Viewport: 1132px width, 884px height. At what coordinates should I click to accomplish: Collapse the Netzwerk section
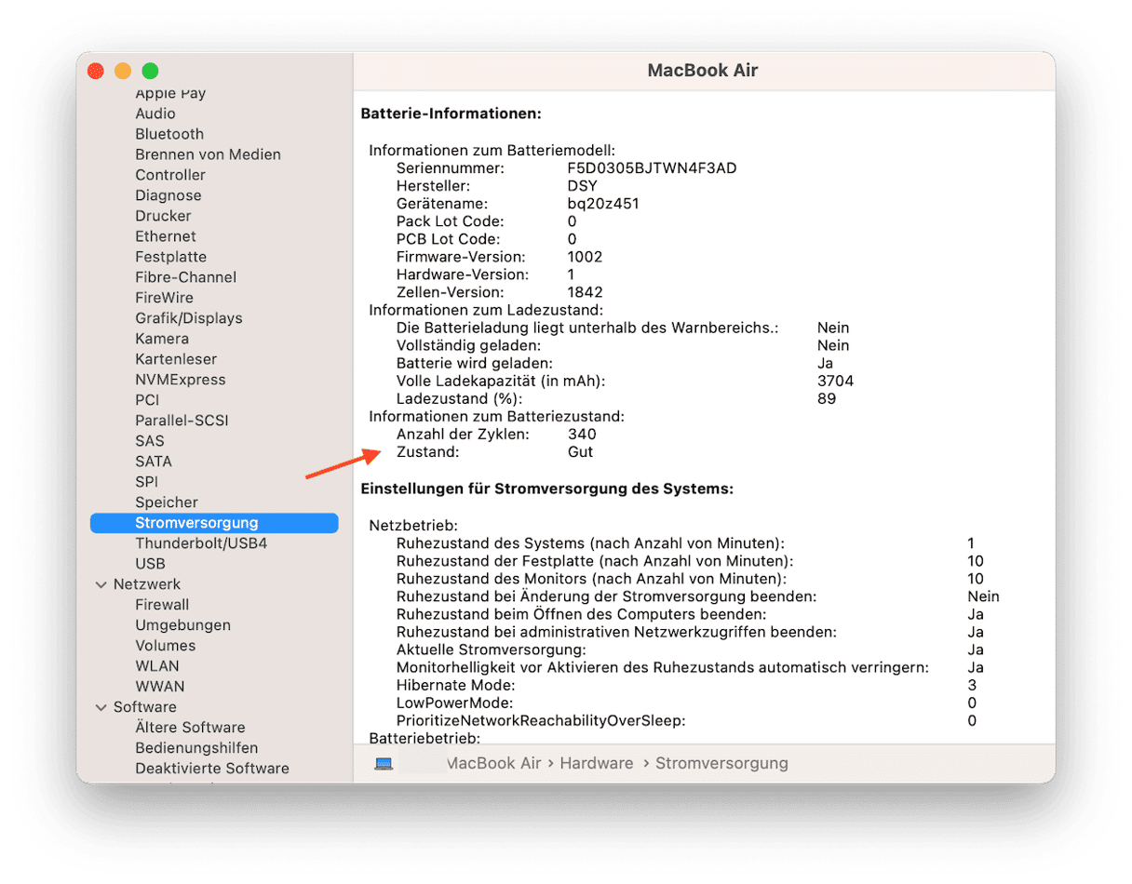pos(101,584)
